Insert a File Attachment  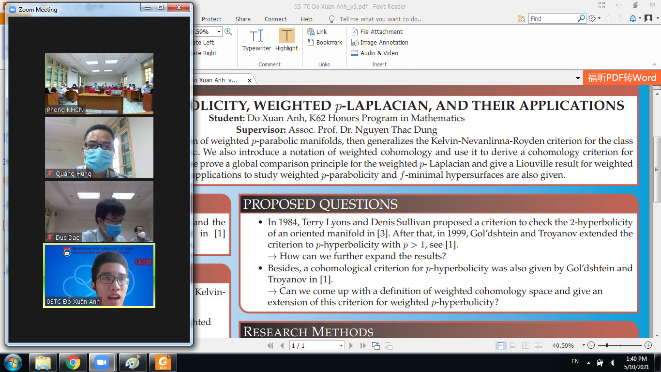tap(377, 31)
